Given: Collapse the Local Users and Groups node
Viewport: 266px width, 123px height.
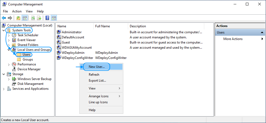Looking at the screenshot, I should pyautogui.click(x=9, y=50).
